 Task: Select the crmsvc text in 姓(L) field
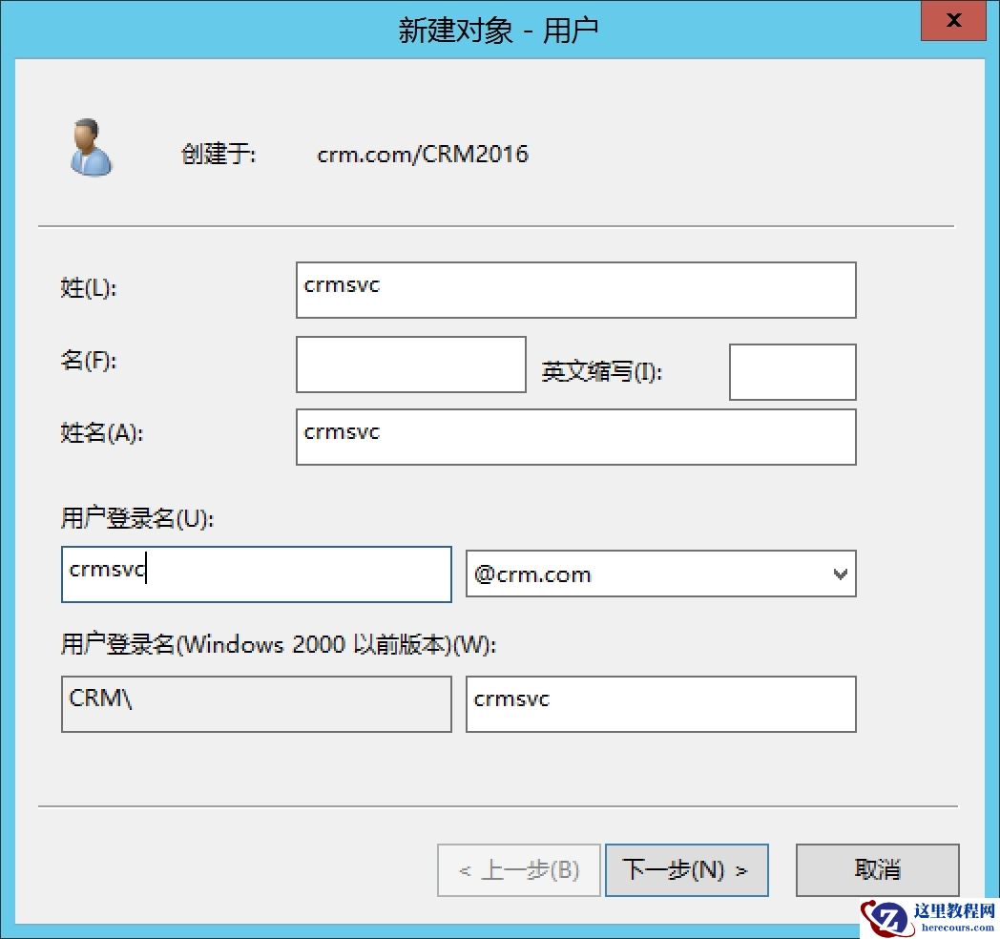pos(341,284)
